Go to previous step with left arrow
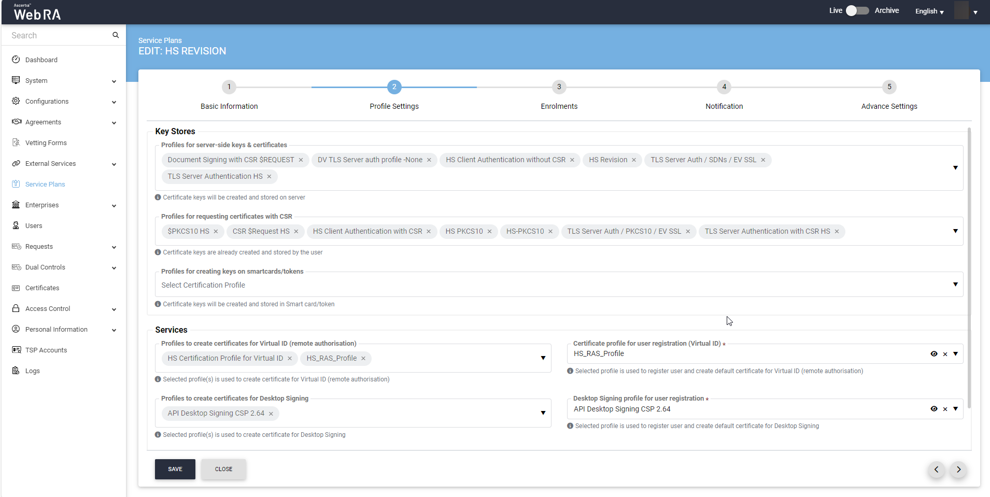The image size is (990, 497). coord(936,470)
